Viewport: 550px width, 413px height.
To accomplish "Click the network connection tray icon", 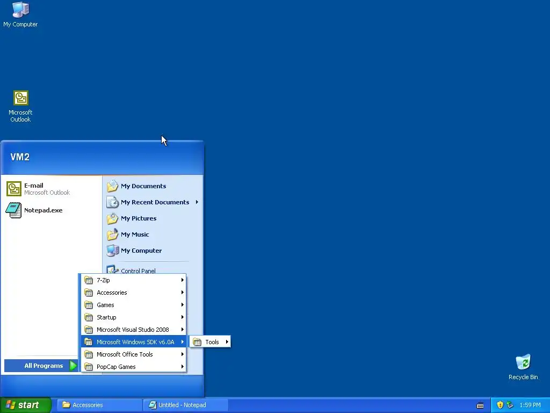I will click(x=510, y=405).
